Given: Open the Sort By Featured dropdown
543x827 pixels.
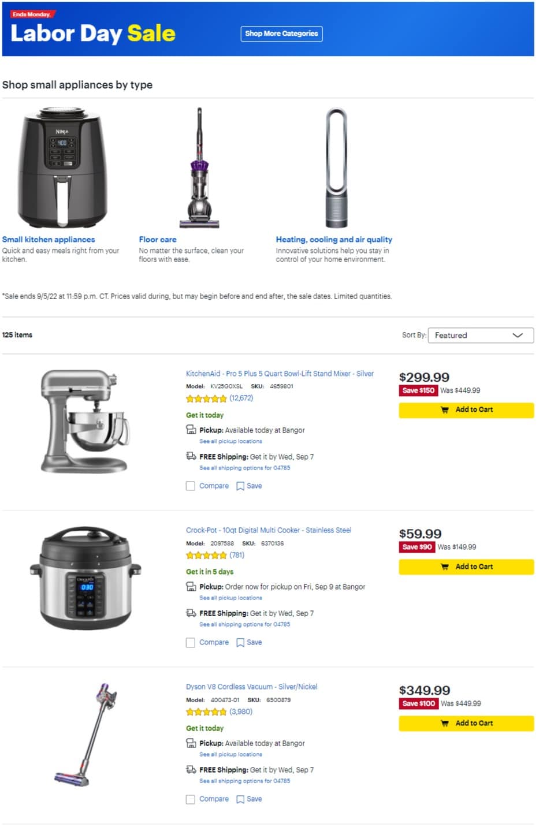Looking at the screenshot, I should pyautogui.click(x=480, y=336).
